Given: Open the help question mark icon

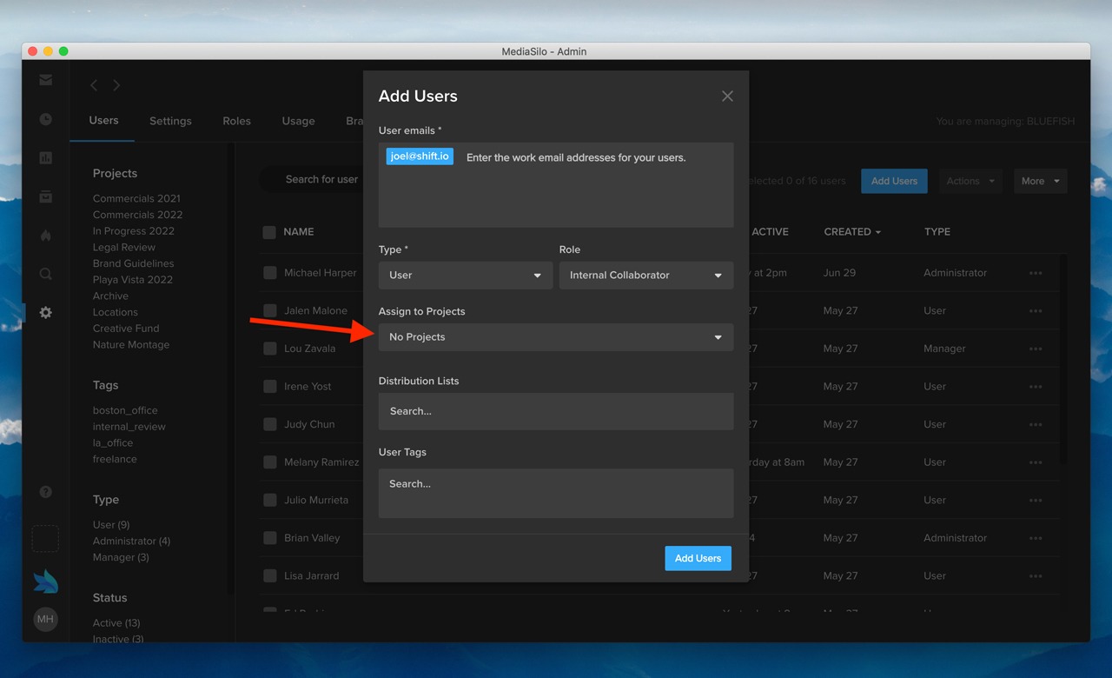Looking at the screenshot, I should pyautogui.click(x=45, y=492).
